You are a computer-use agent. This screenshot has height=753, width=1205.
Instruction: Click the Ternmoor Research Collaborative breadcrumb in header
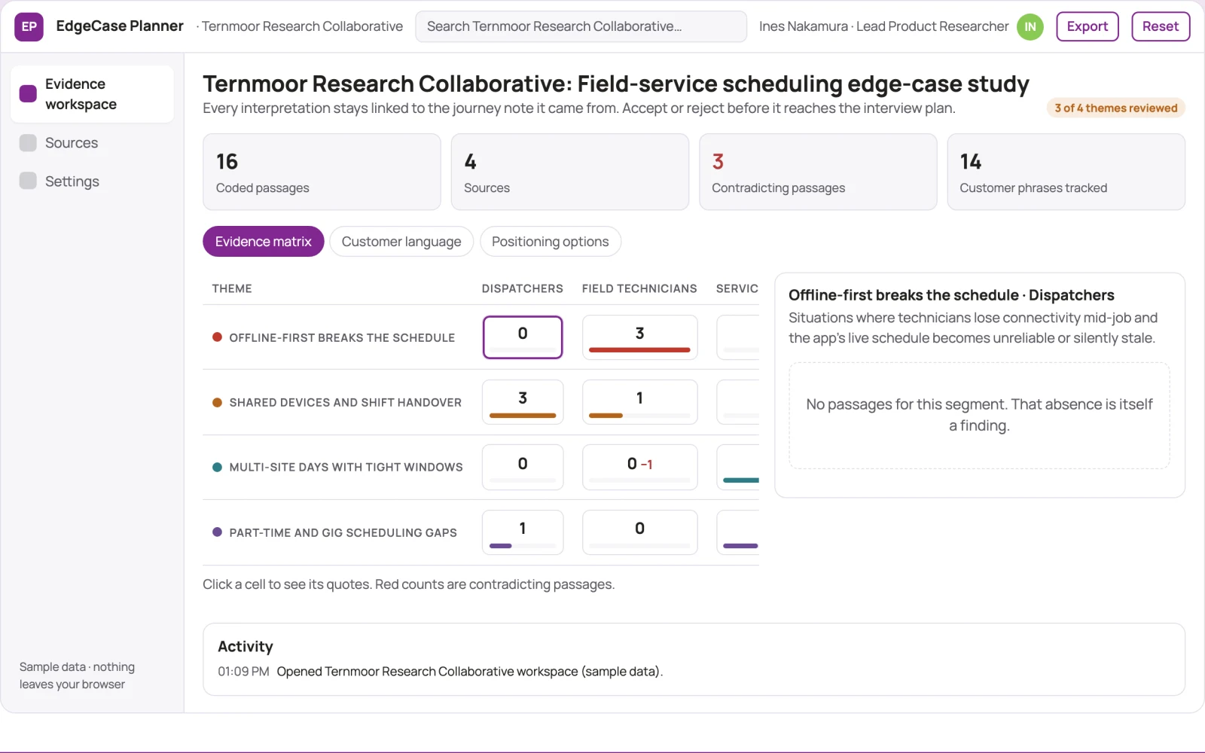click(x=301, y=26)
